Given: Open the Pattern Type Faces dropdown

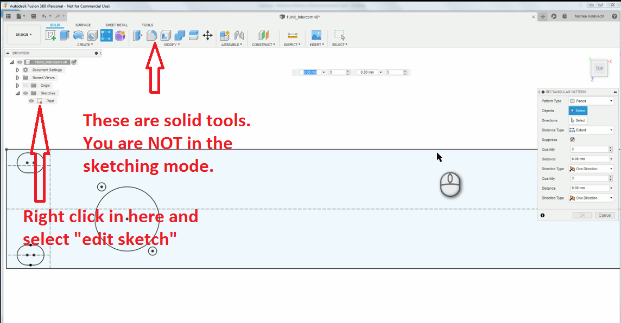Looking at the screenshot, I should pyautogui.click(x=591, y=101).
